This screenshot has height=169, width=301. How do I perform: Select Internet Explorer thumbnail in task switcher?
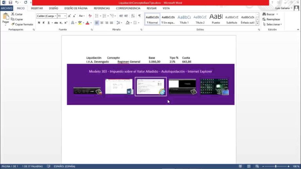click(150, 86)
